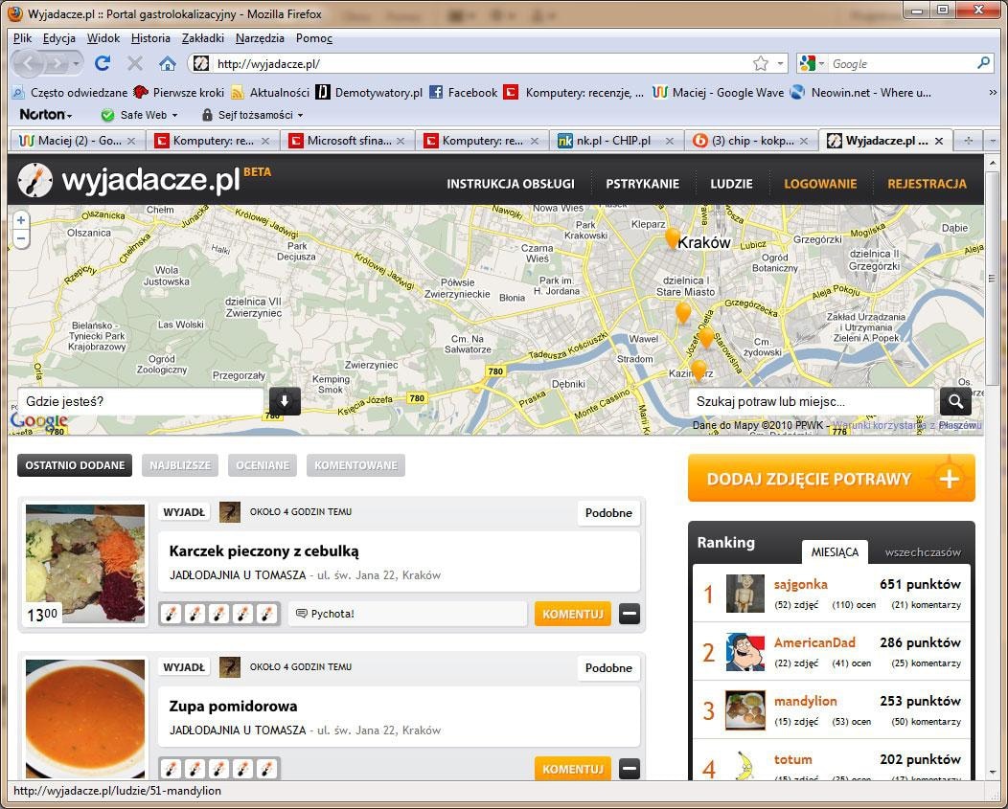Select the wszechczasów ranking tab

[923, 552]
